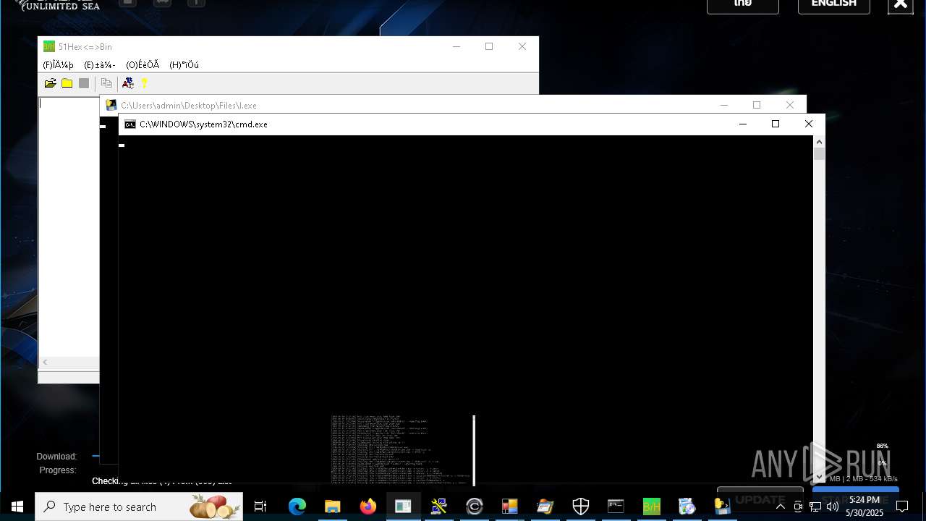Open File Explorer from the taskbar
Screen dimensions: 926x521
tap(333, 507)
